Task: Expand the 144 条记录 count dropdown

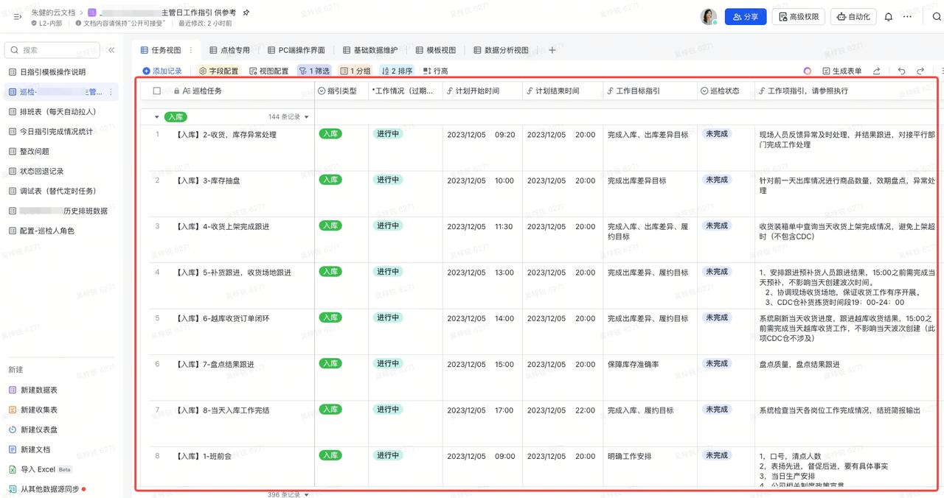Action: point(288,117)
